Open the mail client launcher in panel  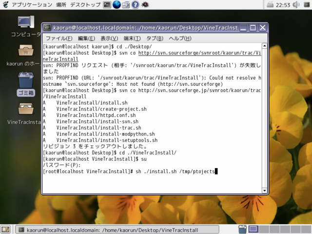coord(126,4)
